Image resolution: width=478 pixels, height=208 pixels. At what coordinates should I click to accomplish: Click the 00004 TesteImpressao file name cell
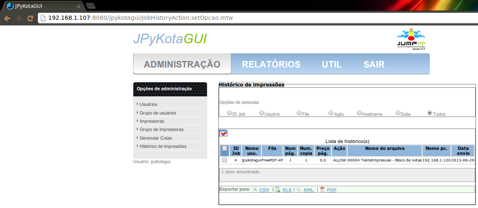pyautogui.click(x=385, y=160)
